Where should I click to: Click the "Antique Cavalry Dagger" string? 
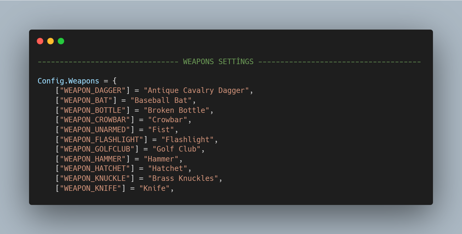click(196, 91)
